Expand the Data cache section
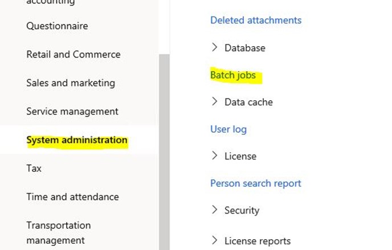 [x=215, y=101]
